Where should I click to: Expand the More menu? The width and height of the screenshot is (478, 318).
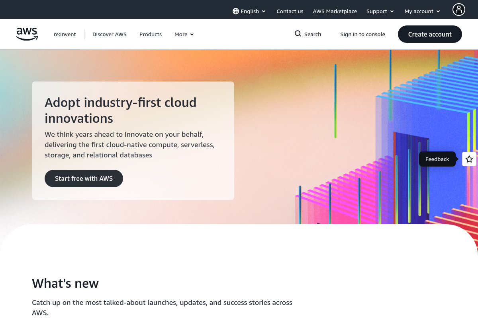point(184,34)
